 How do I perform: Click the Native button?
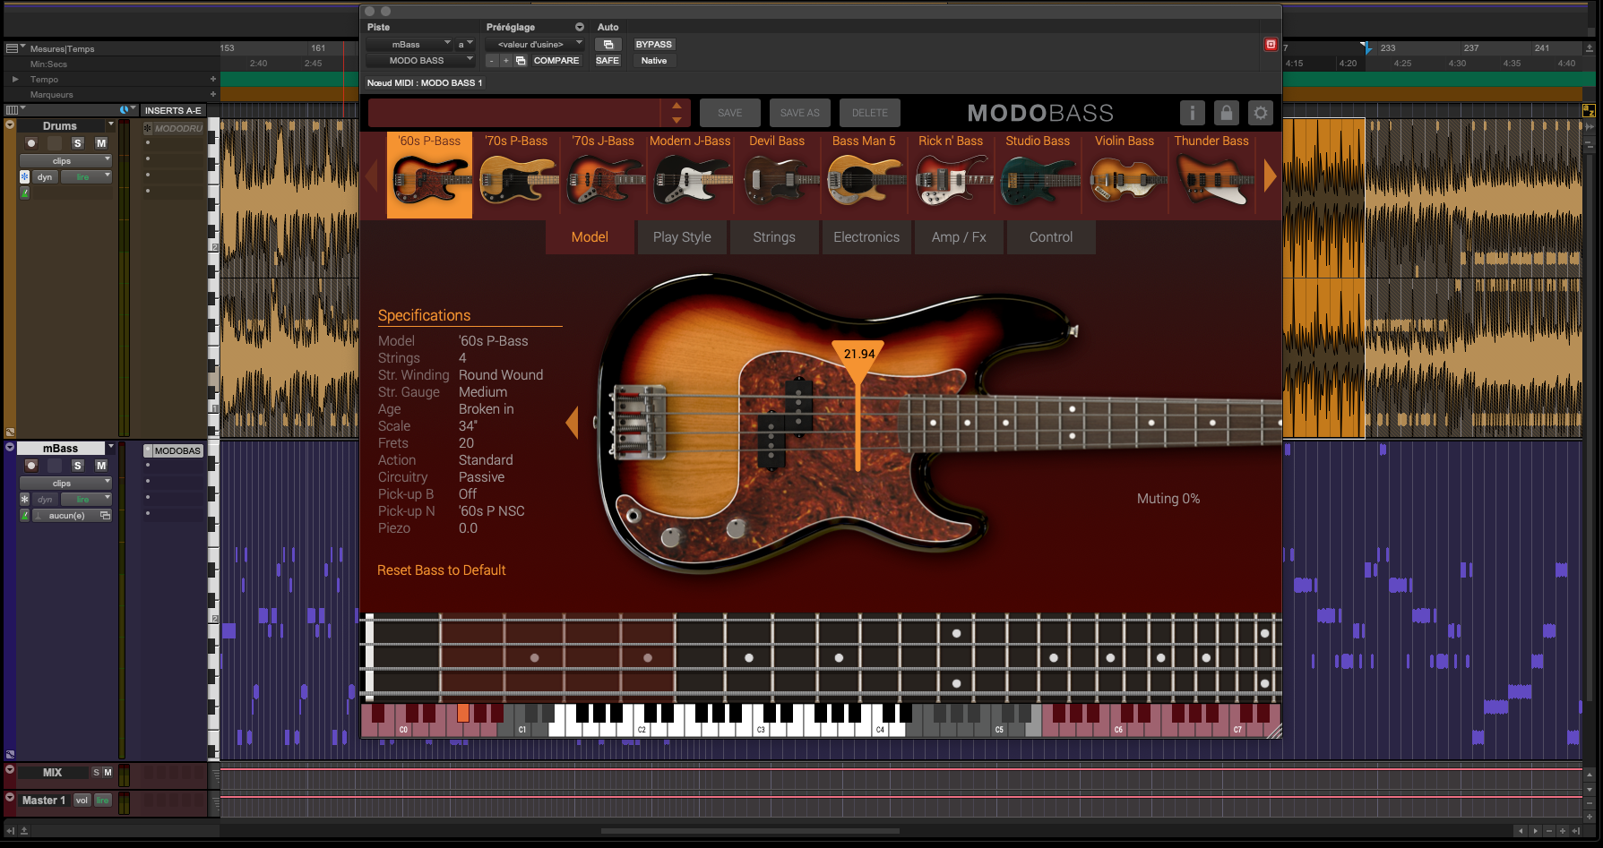click(654, 61)
